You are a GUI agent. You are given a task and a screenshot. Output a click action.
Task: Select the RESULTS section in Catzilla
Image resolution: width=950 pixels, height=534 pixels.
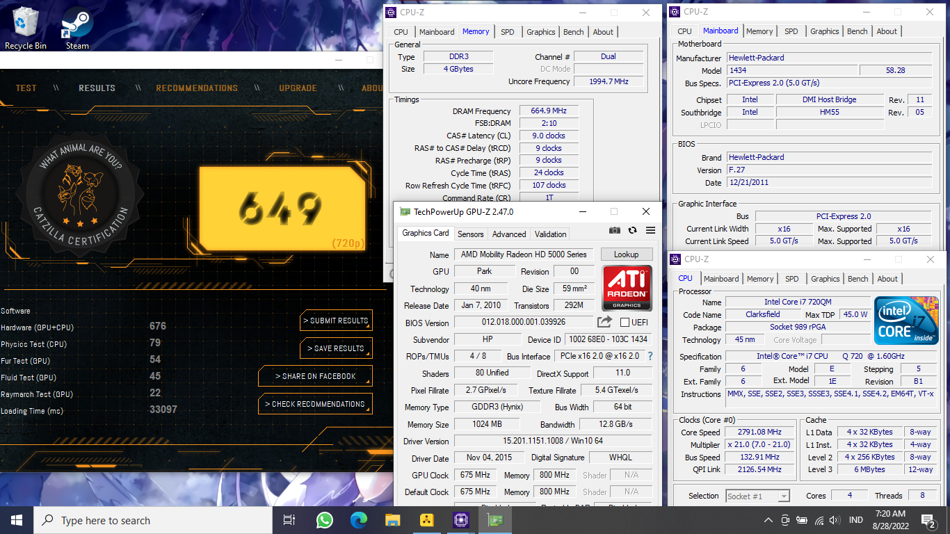[x=97, y=88]
